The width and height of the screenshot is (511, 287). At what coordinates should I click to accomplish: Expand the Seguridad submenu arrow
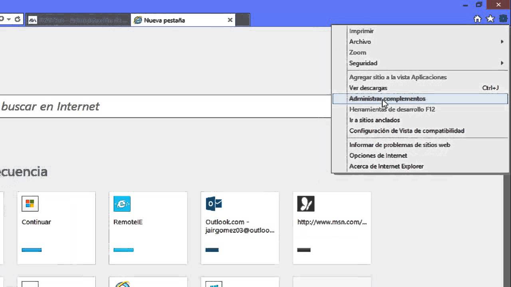(502, 63)
